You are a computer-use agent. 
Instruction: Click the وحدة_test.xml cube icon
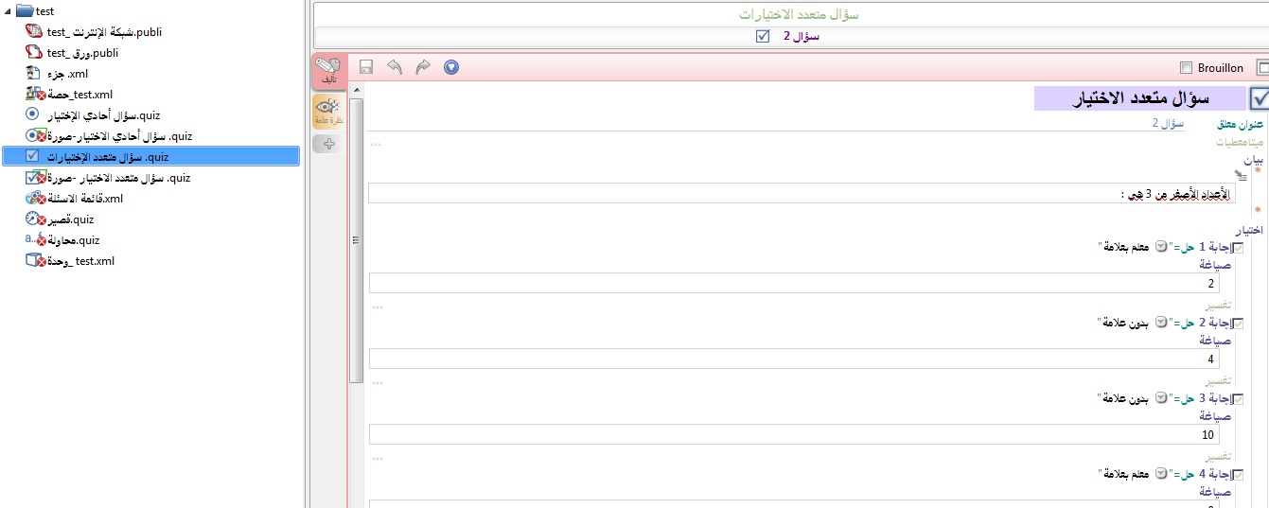tap(34, 261)
